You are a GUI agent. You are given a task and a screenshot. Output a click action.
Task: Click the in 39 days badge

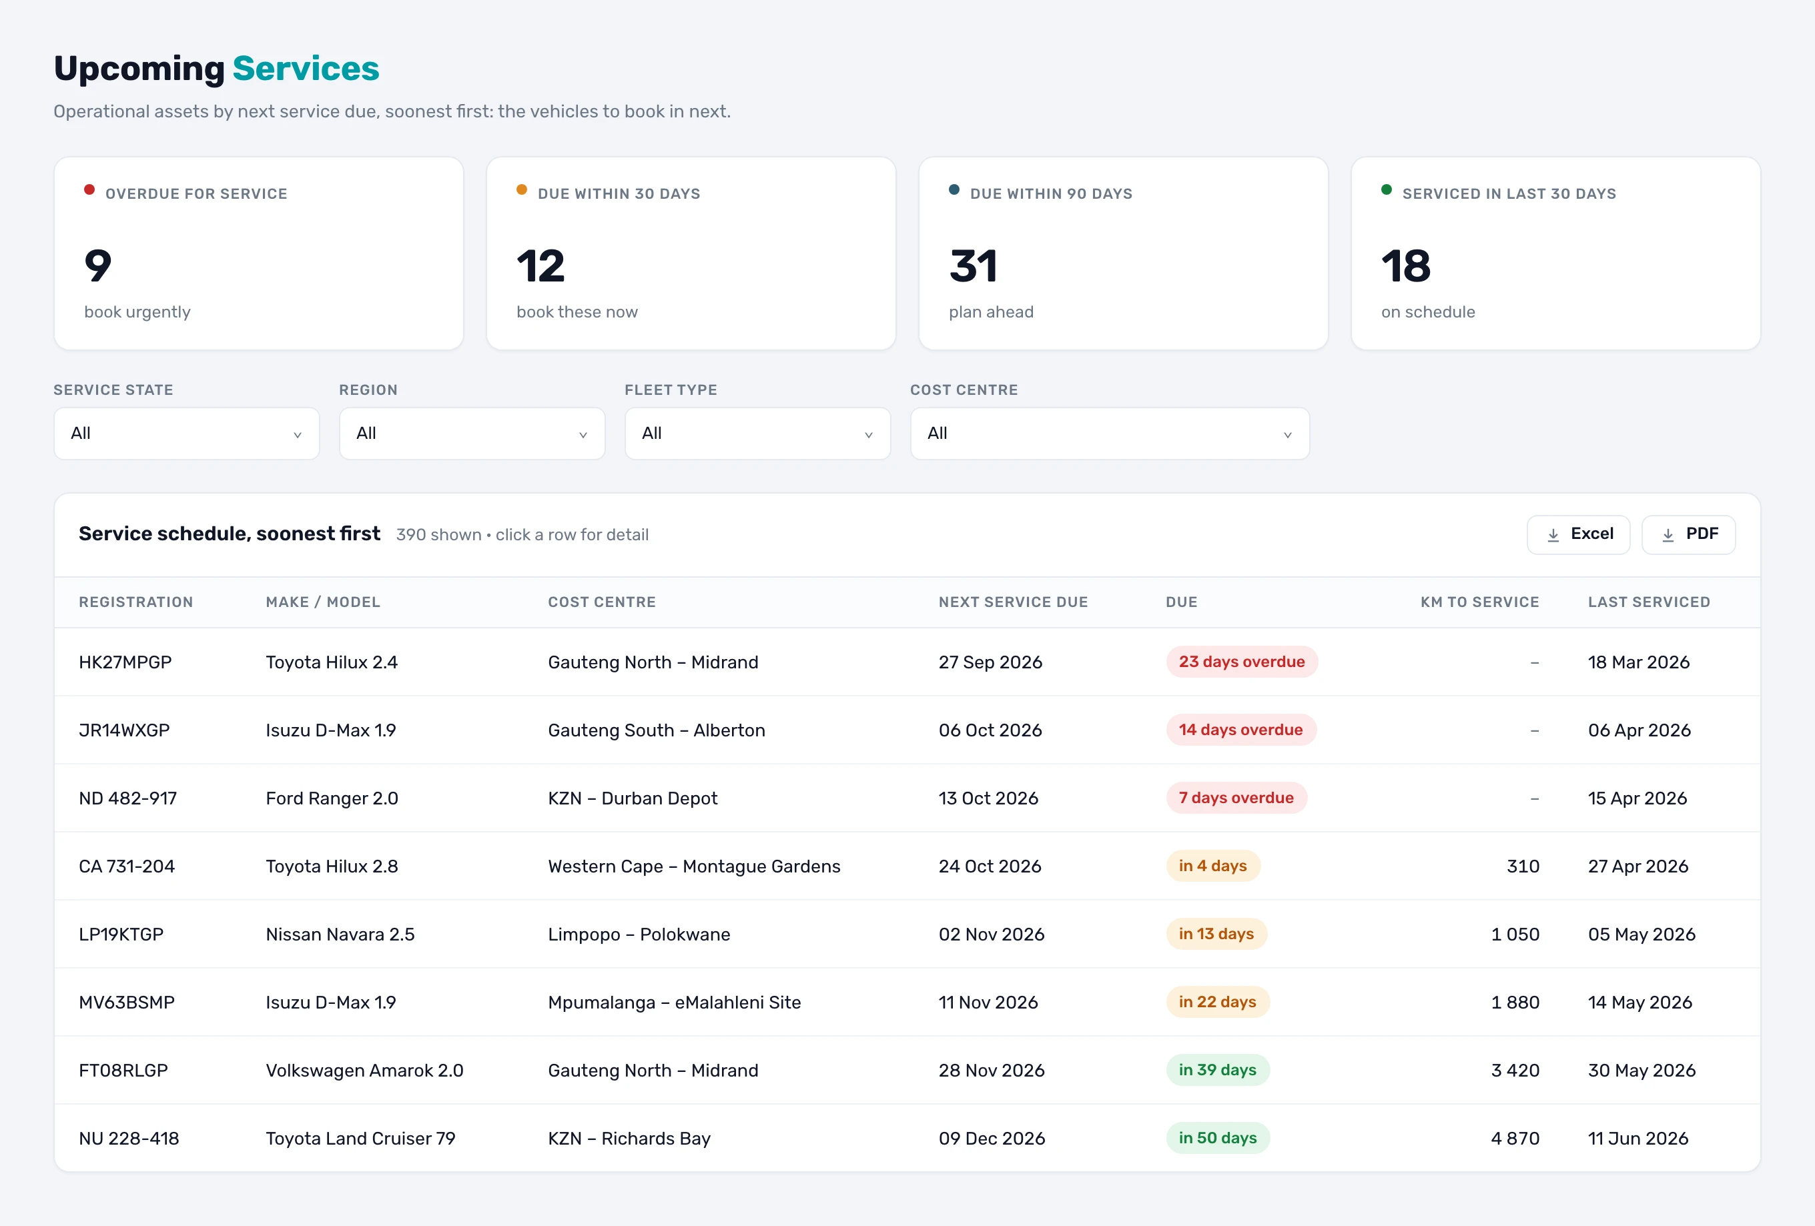[x=1218, y=1069]
